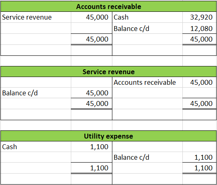Click the Service revenue label in Accounts receivable
The image size is (217, 185).
coord(27,17)
